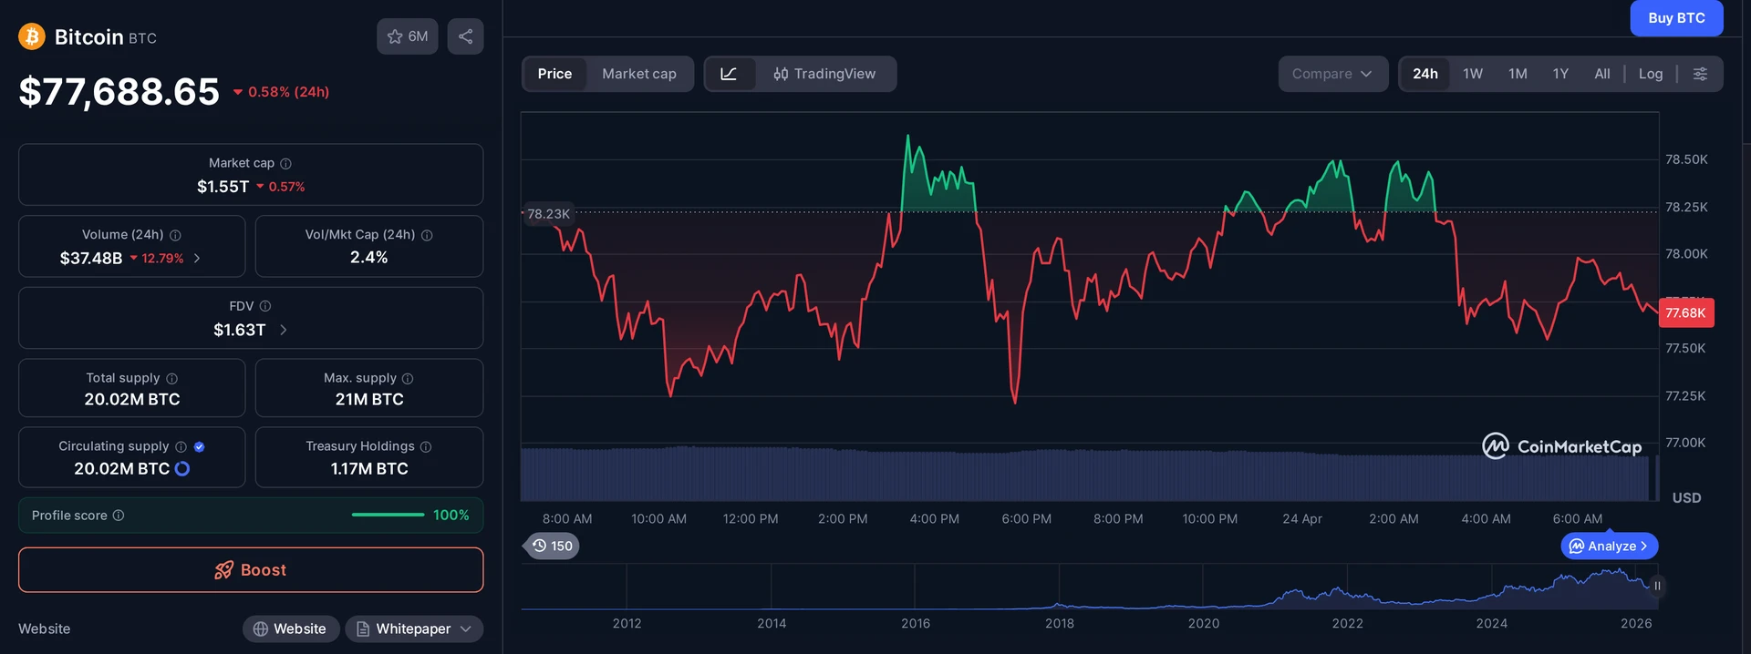1751x654 pixels.
Task: Expand the Whitepaper dropdown
Action: 414,628
